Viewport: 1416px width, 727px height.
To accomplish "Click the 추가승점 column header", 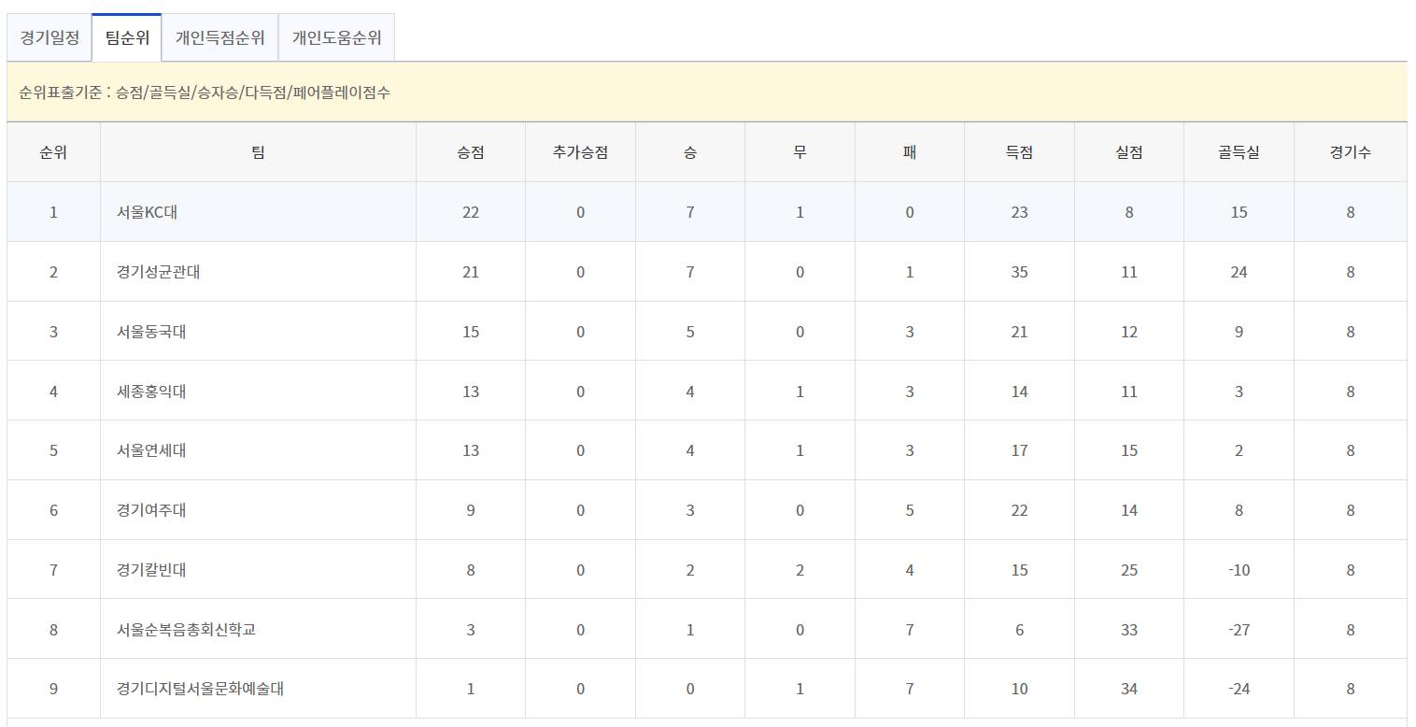I will [x=580, y=152].
